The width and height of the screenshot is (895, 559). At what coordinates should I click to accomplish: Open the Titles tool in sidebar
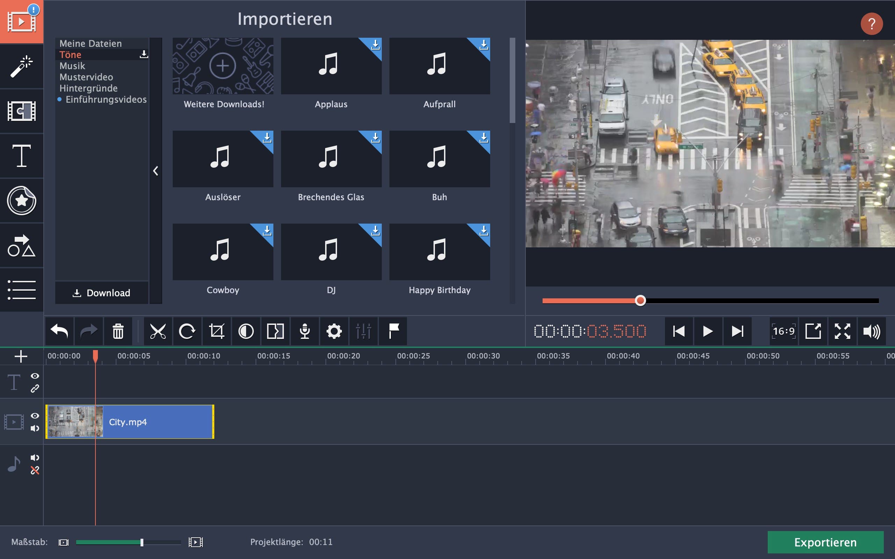click(x=21, y=156)
